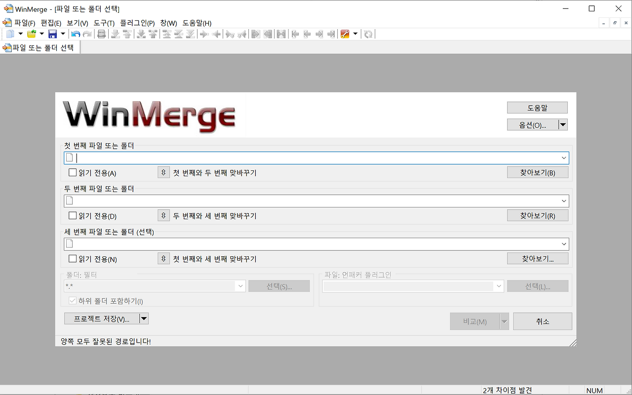The height and width of the screenshot is (395, 632).
Task: Click the 도움말 help button
Action: tap(537, 107)
